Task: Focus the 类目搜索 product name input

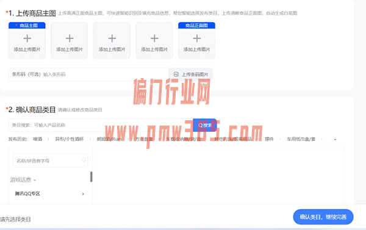Action: [101, 125]
